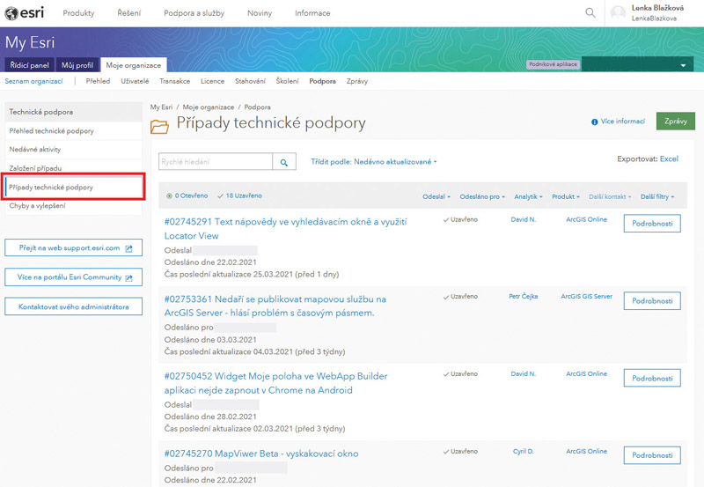
Task: Switch to the Můj profil tab
Action: pyautogui.click(x=77, y=65)
